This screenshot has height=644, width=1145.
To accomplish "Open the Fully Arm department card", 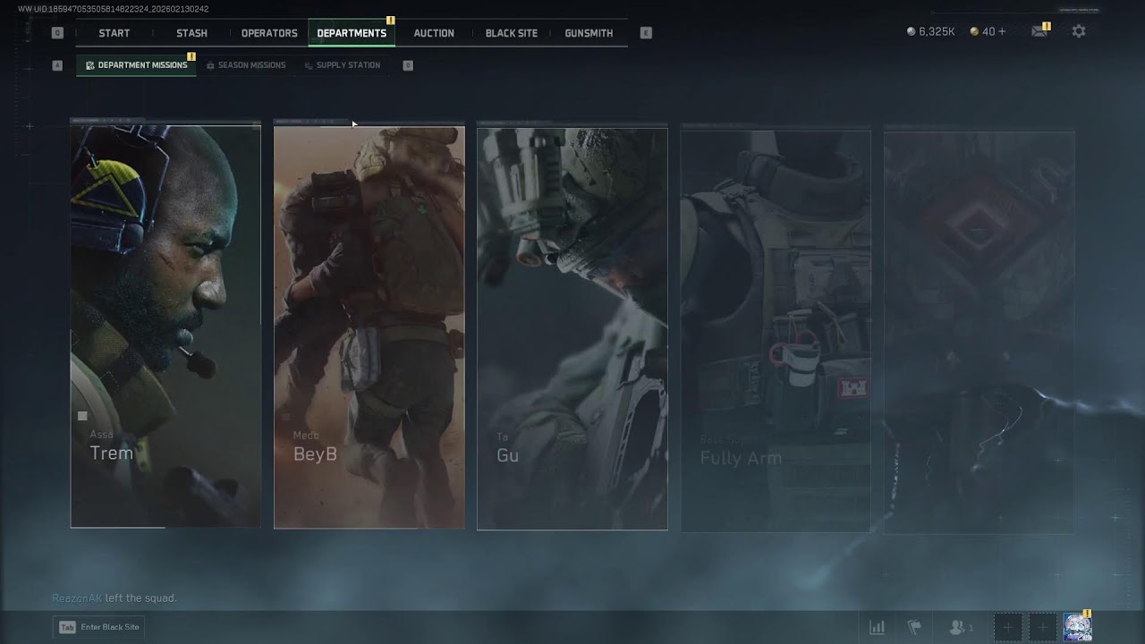I will [776, 331].
